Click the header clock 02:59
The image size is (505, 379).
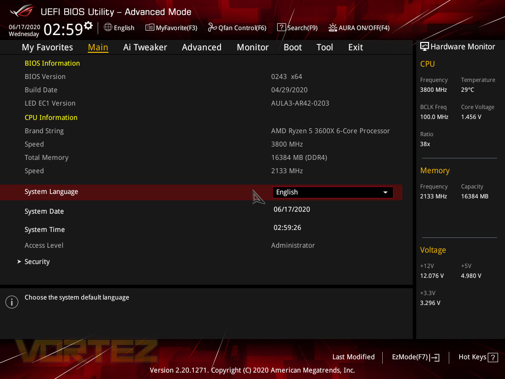[63, 30]
